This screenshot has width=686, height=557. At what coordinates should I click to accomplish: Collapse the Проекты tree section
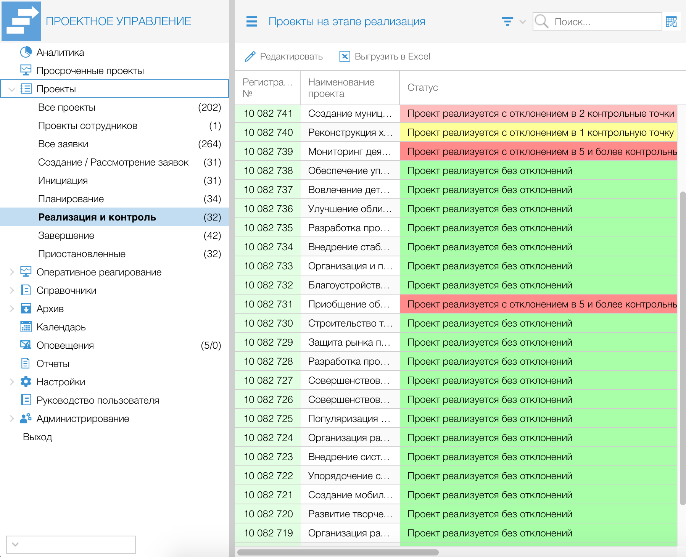click(12, 89)
